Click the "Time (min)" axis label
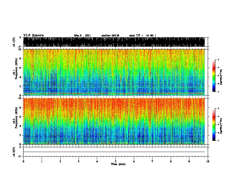234x181 pixels. pyautogui.click(x=118, y=164)
